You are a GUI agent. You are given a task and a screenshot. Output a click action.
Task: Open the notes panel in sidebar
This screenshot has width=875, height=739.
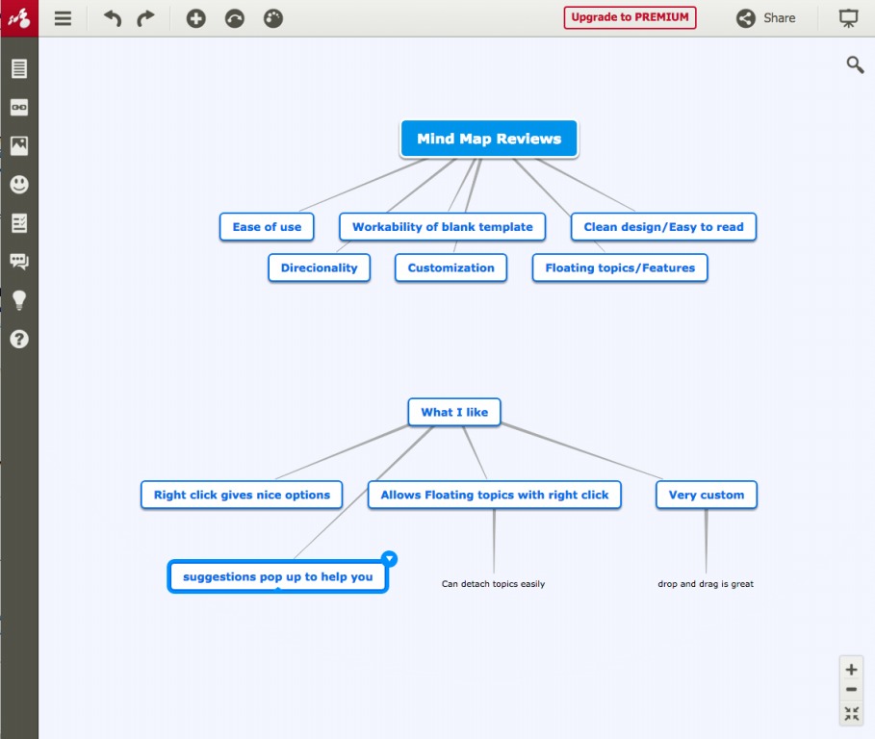tap(19, 68)
